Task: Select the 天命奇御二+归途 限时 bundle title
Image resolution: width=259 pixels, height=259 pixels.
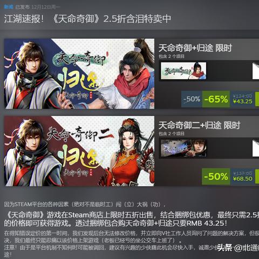Action: click(x=199, y=125)
